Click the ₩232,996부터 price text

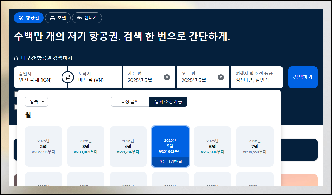click(212, 152)
